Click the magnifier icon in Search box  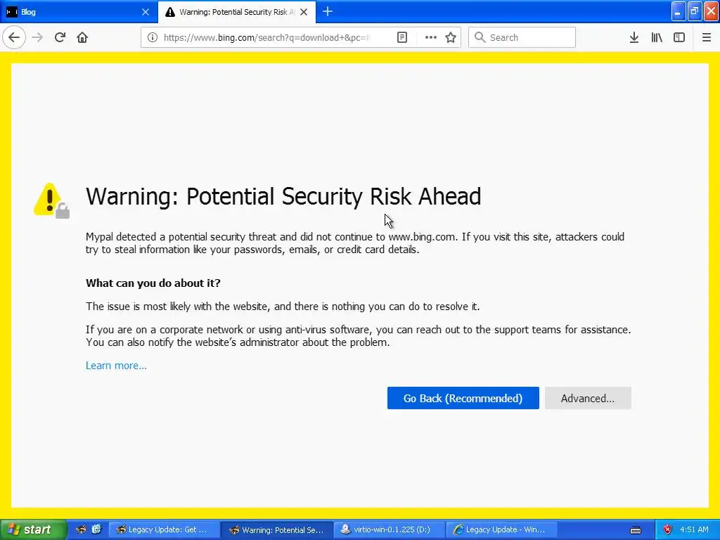pyautogui.click(x=480, y=38)
